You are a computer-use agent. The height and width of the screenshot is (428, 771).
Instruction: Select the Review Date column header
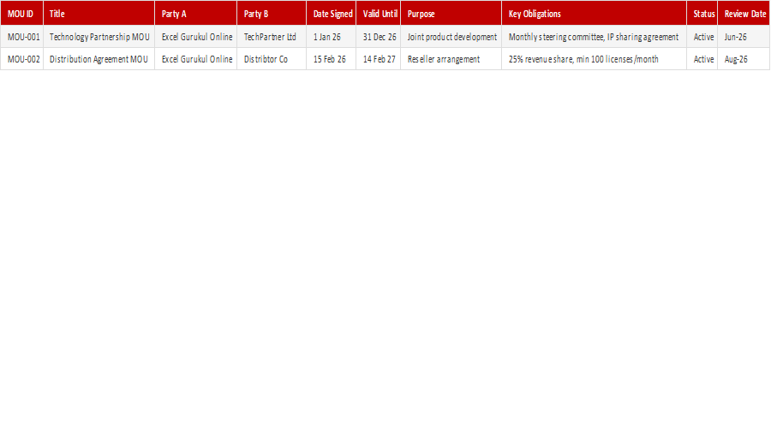click(744, 13)
